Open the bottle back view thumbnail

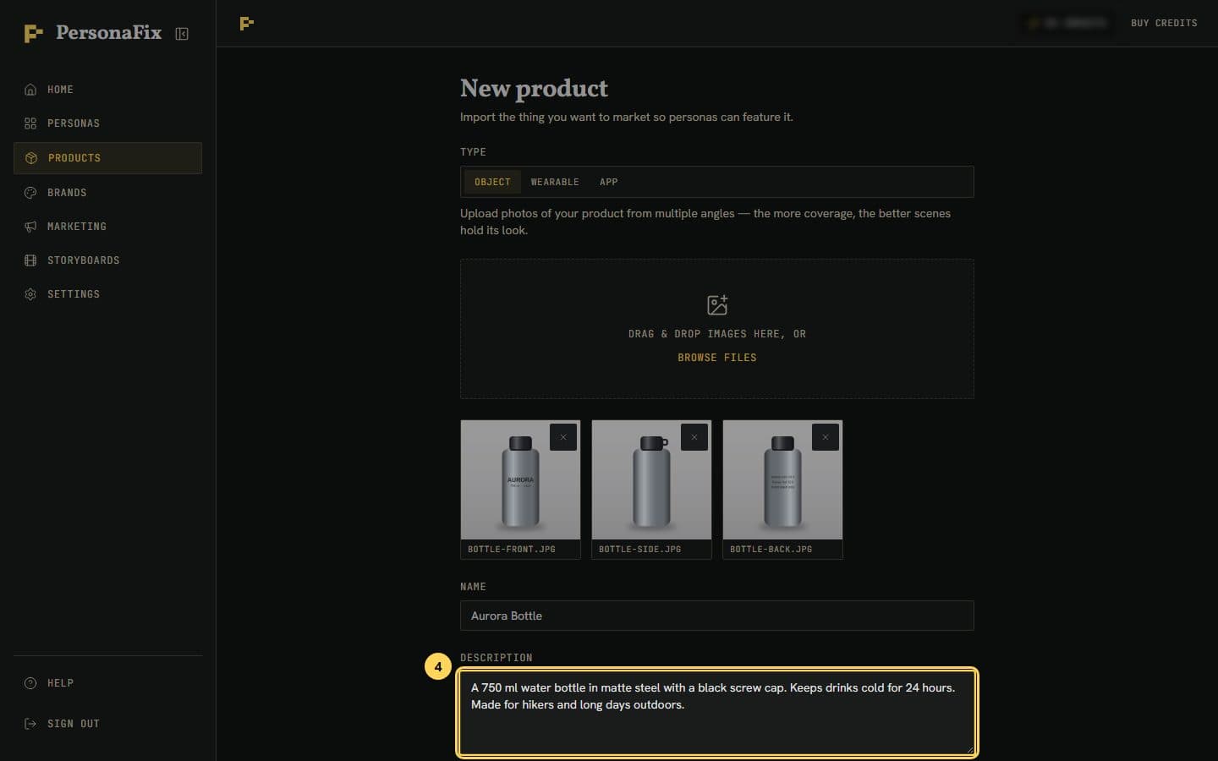(782, 479)
